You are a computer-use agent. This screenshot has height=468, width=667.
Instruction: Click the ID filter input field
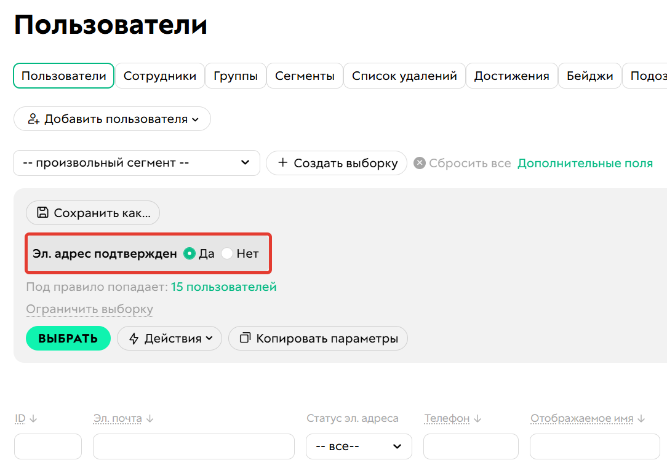pos(48,446)
